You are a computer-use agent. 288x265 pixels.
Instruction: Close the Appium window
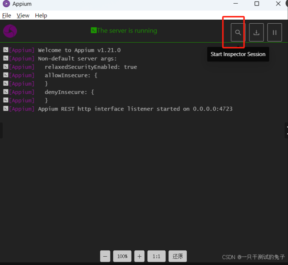pyautogui.click(x=278, y=4)
